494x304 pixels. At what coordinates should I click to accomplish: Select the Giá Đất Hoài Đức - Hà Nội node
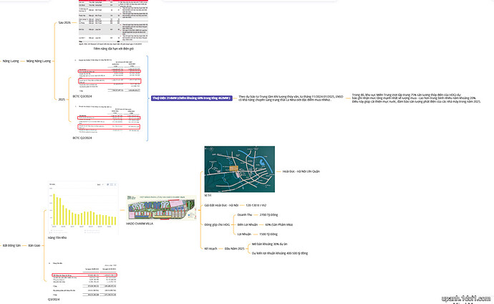(x=221, y=205)
